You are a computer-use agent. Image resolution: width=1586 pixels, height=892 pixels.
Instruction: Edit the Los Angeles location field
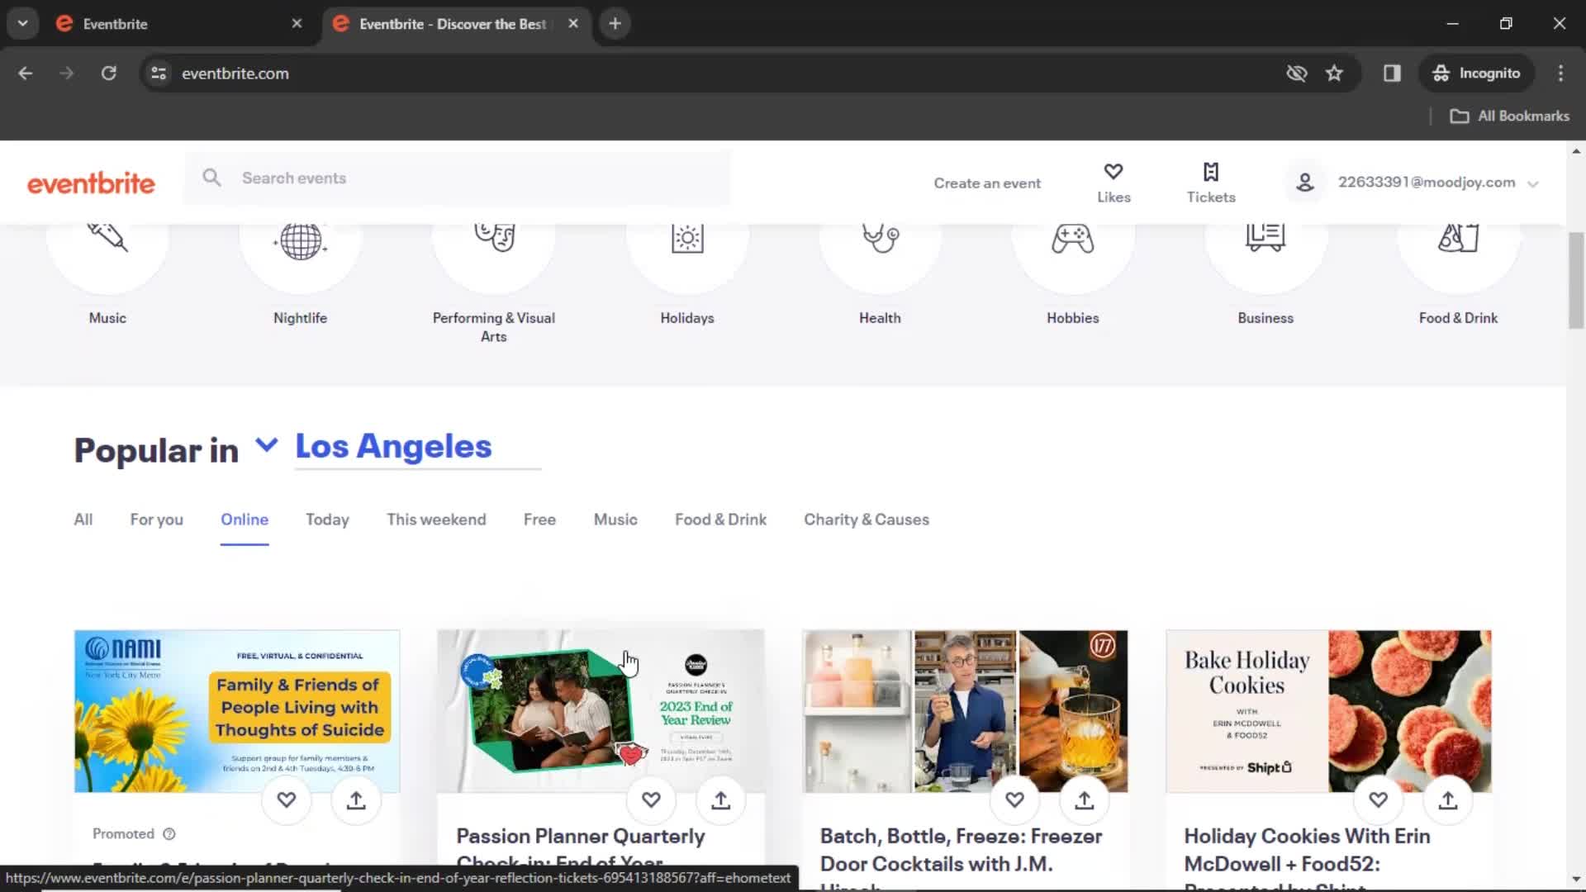point(418,447)
